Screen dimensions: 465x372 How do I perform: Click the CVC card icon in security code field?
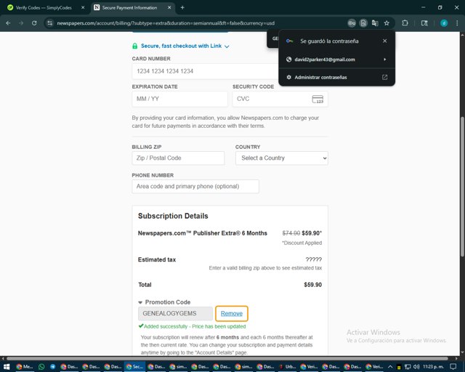coord(318,99)
